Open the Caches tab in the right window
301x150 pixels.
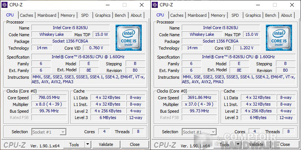177,15
